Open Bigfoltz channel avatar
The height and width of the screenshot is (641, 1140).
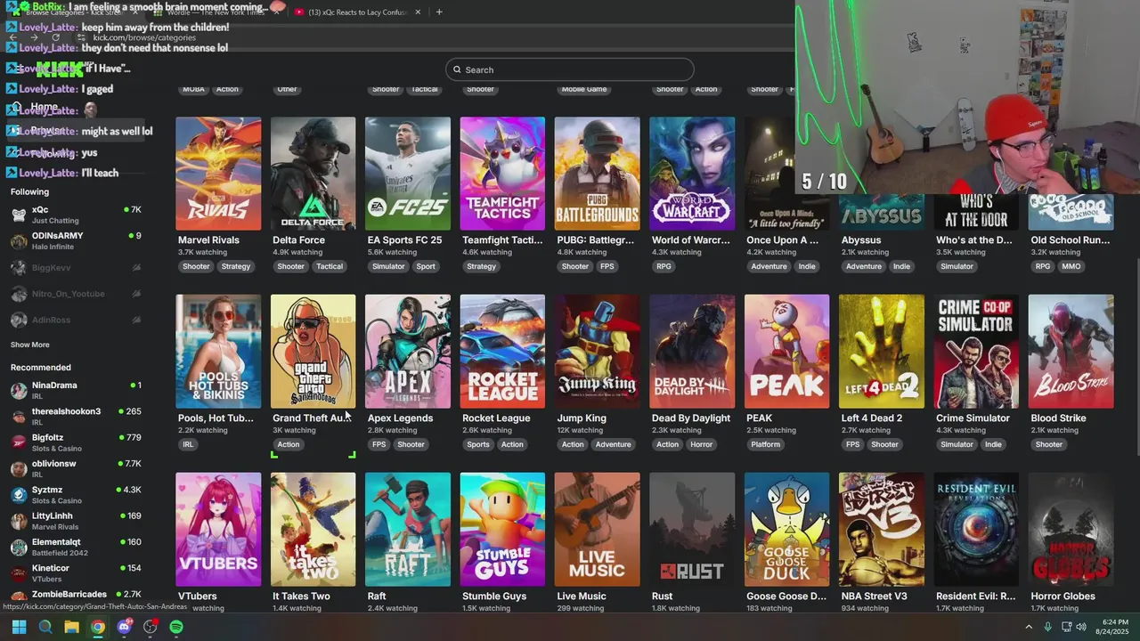coord(19,442)
